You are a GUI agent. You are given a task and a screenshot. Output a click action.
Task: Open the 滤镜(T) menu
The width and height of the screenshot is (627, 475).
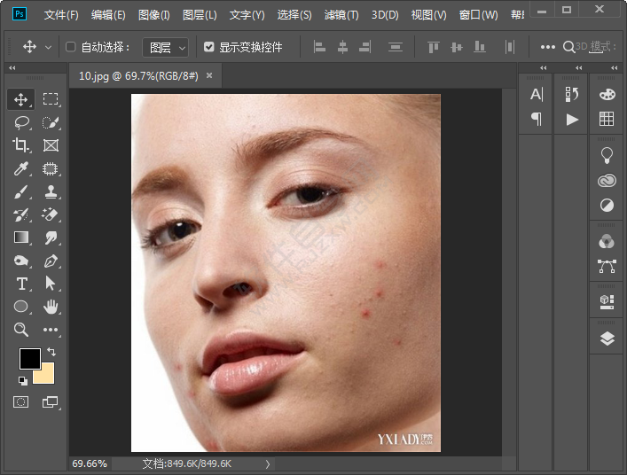[x=341, y=15]
